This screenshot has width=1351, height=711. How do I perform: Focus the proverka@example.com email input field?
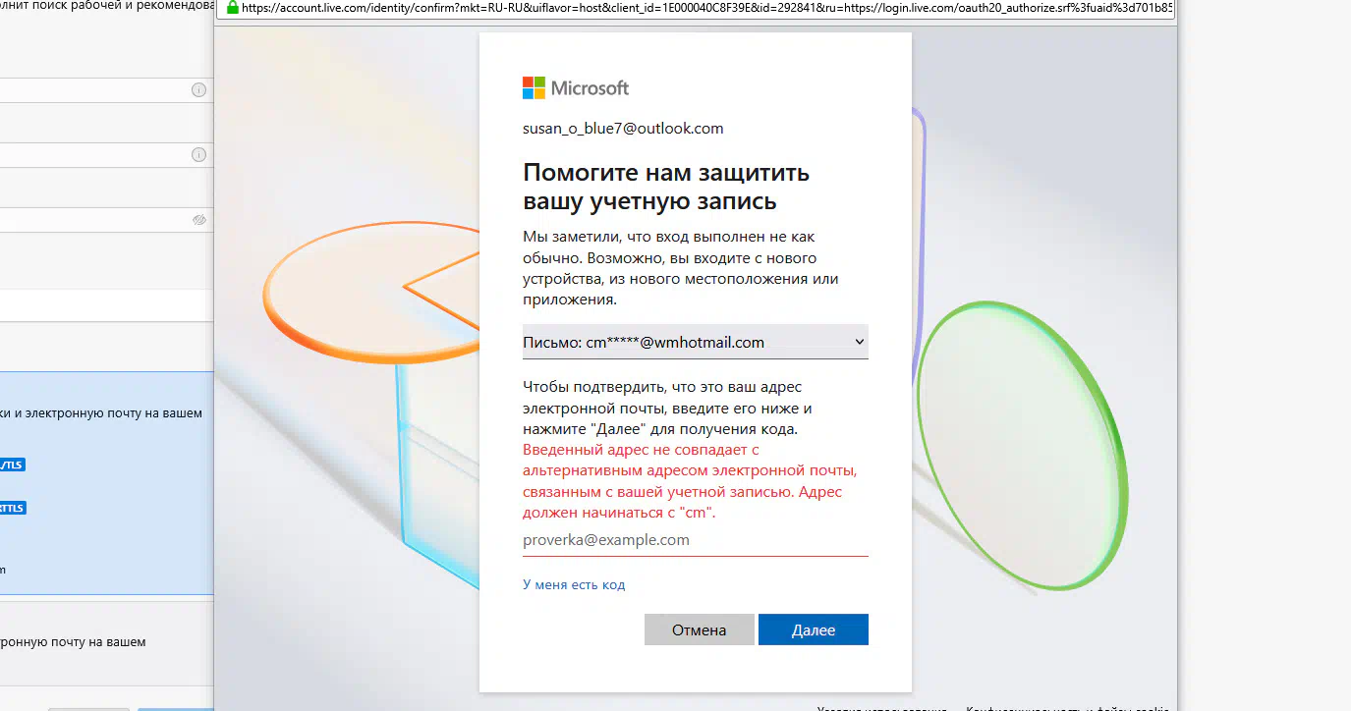tap(696, 540)
